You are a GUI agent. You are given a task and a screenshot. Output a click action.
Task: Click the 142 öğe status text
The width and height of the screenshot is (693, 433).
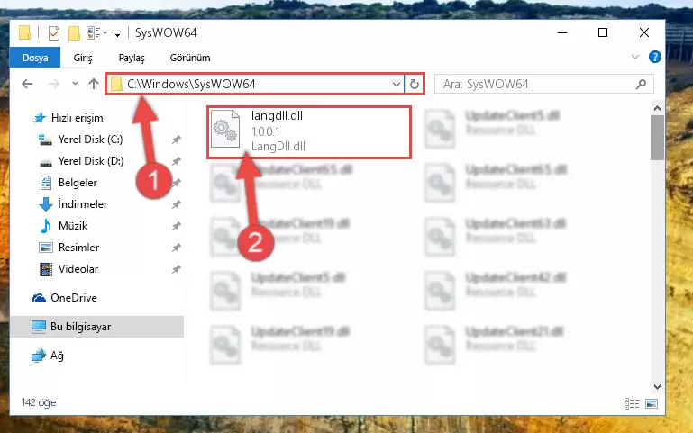click(x=39, y=402)
